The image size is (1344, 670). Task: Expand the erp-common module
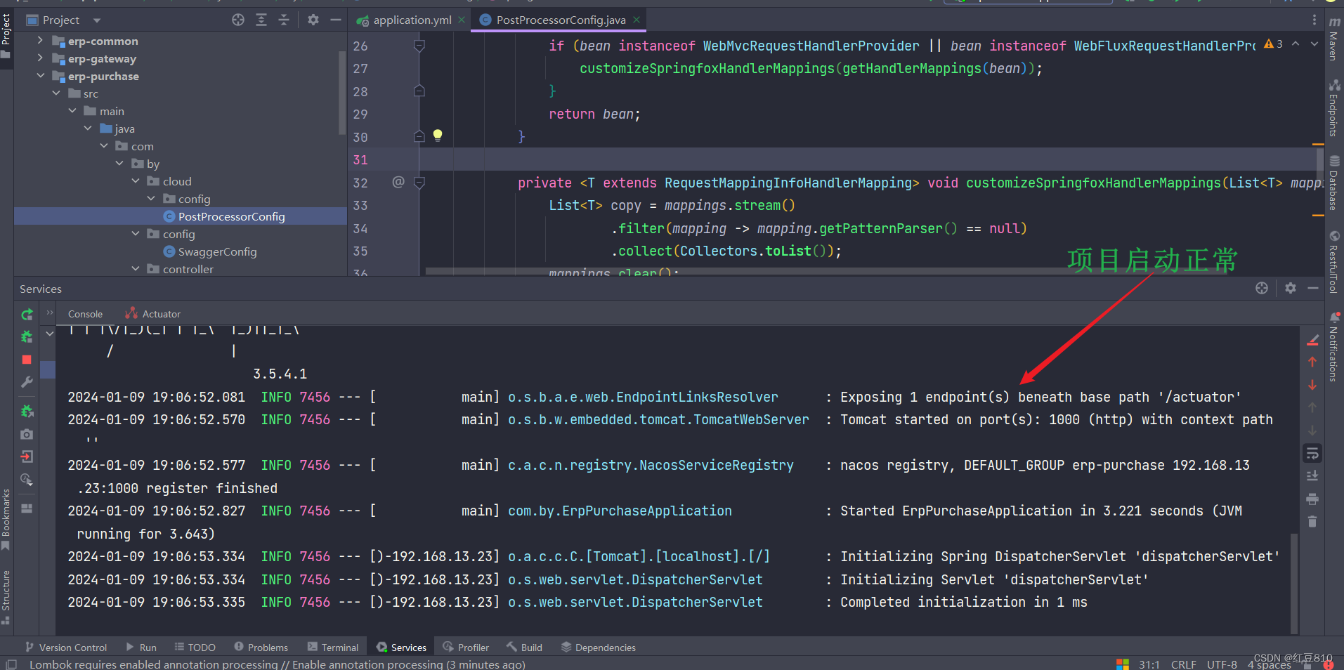40,41
